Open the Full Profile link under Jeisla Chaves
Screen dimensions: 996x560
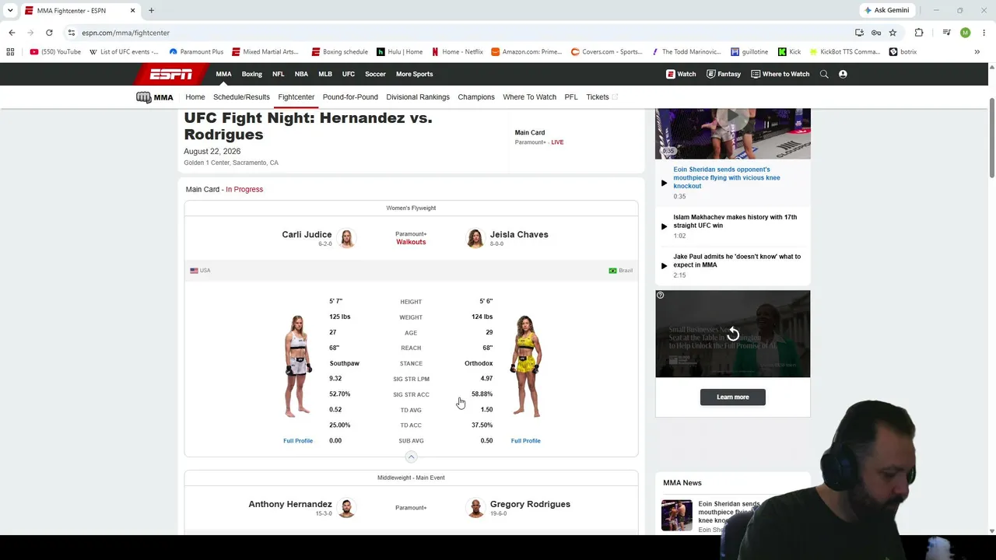pos(525,441)
